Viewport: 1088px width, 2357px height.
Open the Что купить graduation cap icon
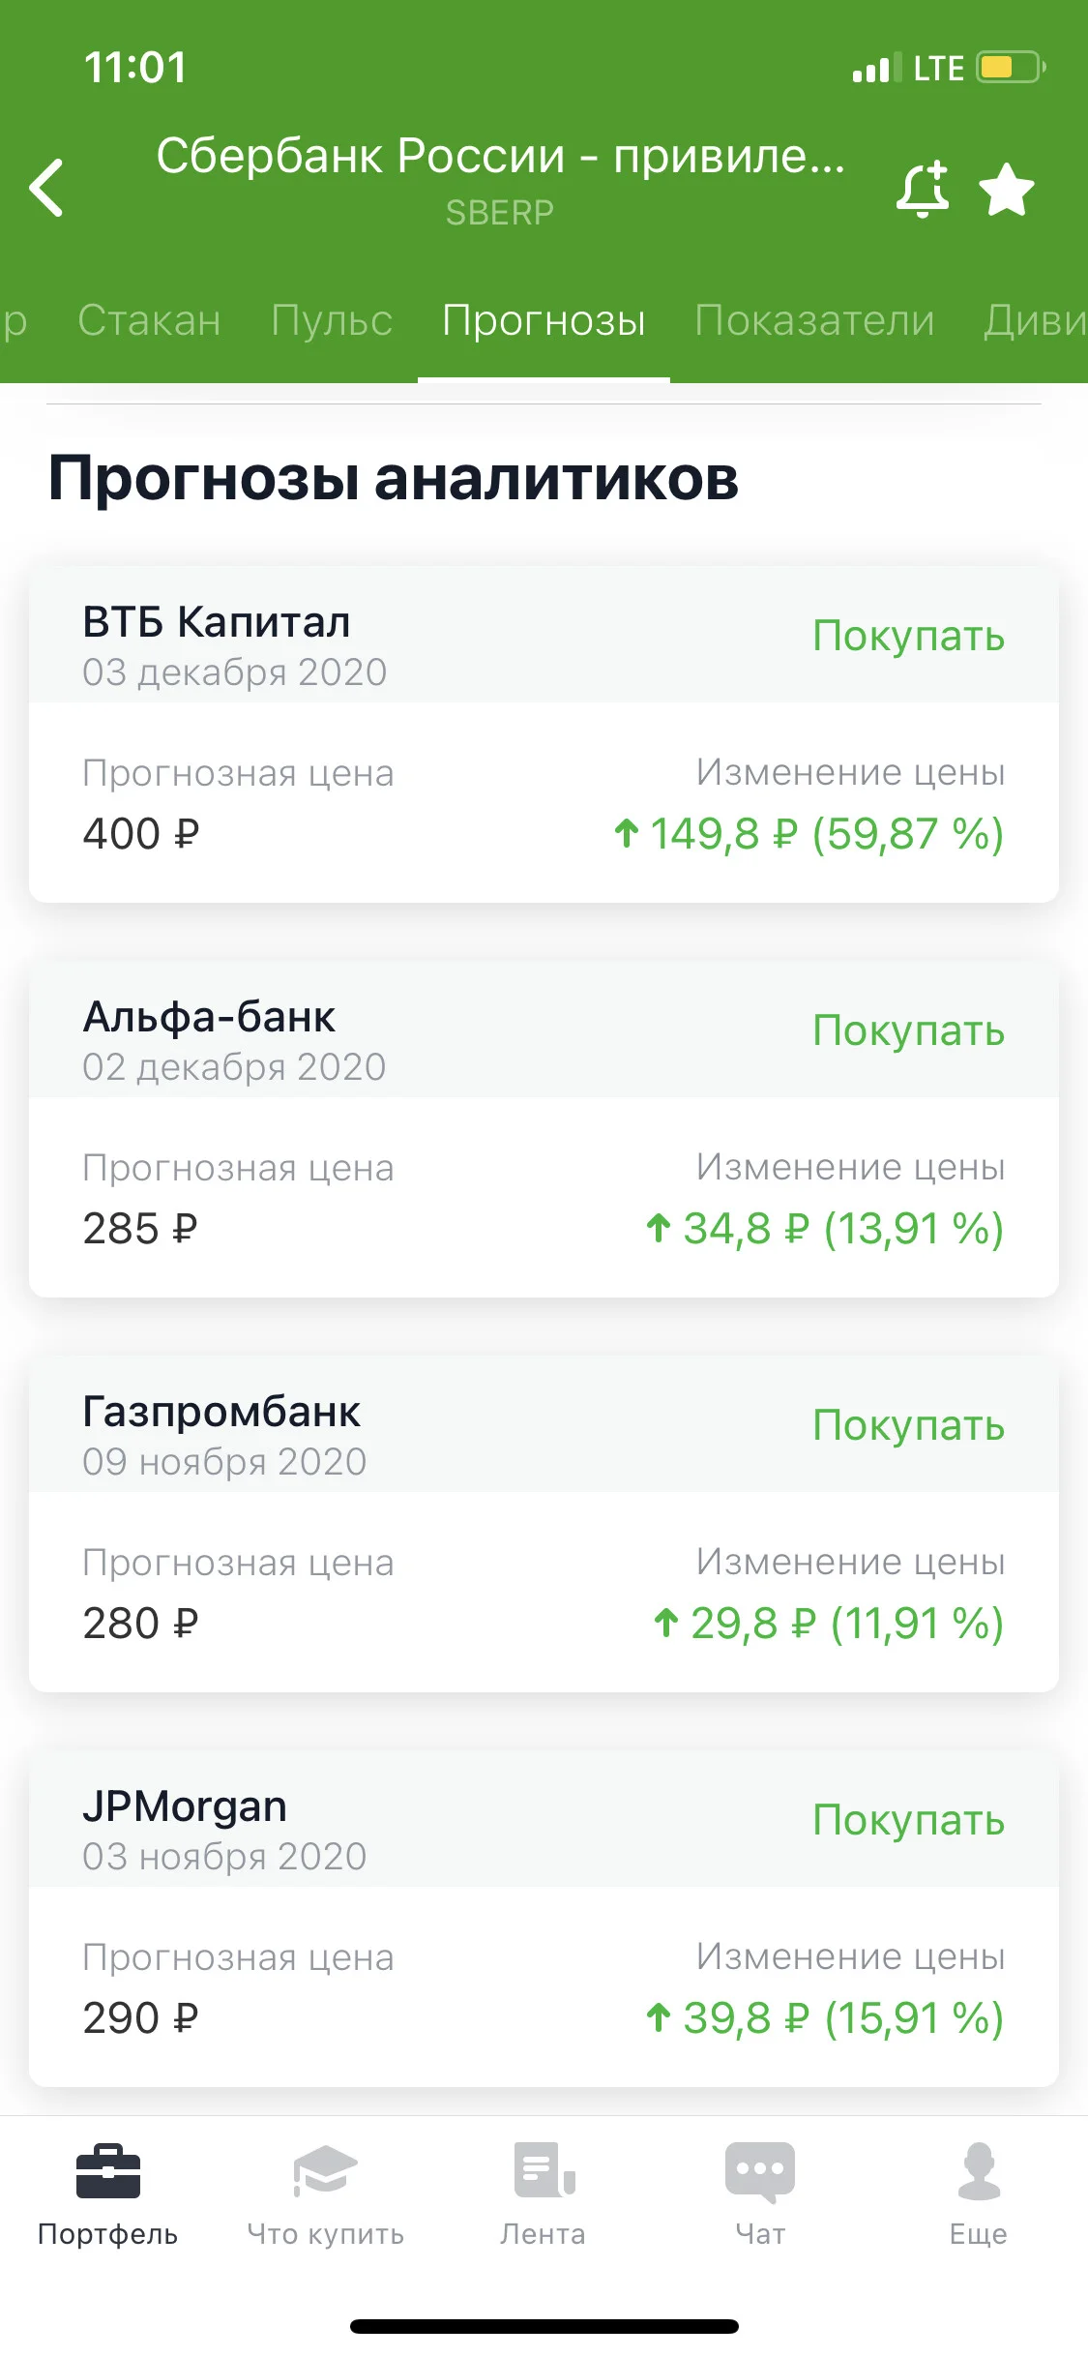point(325,2170)
